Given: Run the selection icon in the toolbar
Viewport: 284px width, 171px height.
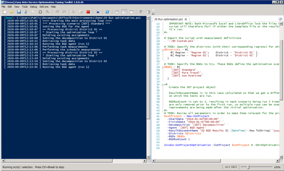Looking at the screenshot, I should [x=81, y=12].
